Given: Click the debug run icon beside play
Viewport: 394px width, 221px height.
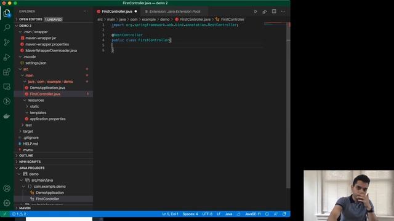Looking at the screenshot, I should [x=265, y=12].
